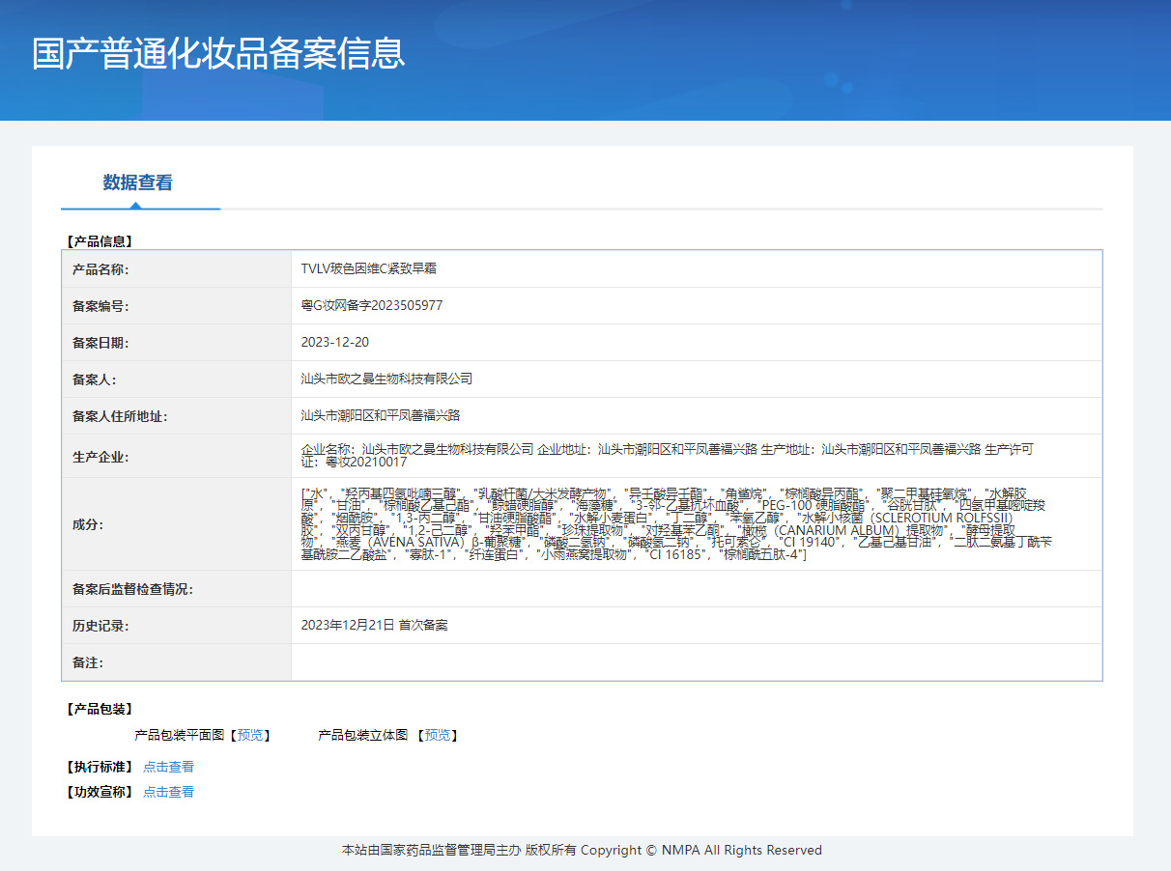Click the 产品名称 label cell
The height and width of the screenshot is (871, 1171).
coord(100,269)
